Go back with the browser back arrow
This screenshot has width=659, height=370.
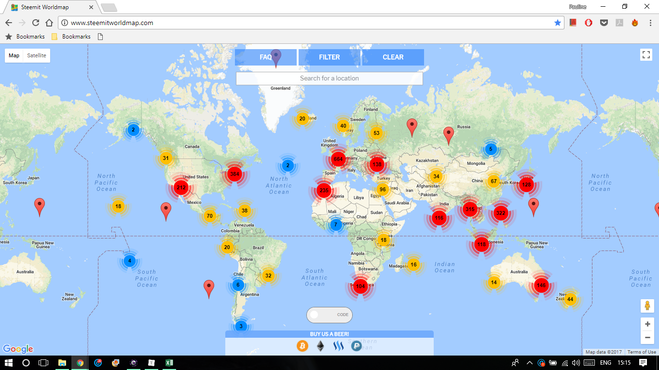click(9, 23)
